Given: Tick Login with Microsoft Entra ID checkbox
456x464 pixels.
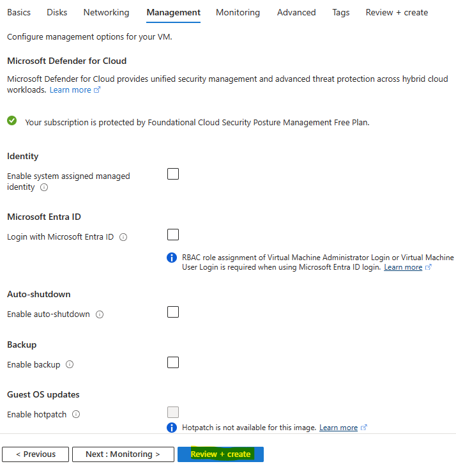Looking at the screenshot, I should click(173, 235).
